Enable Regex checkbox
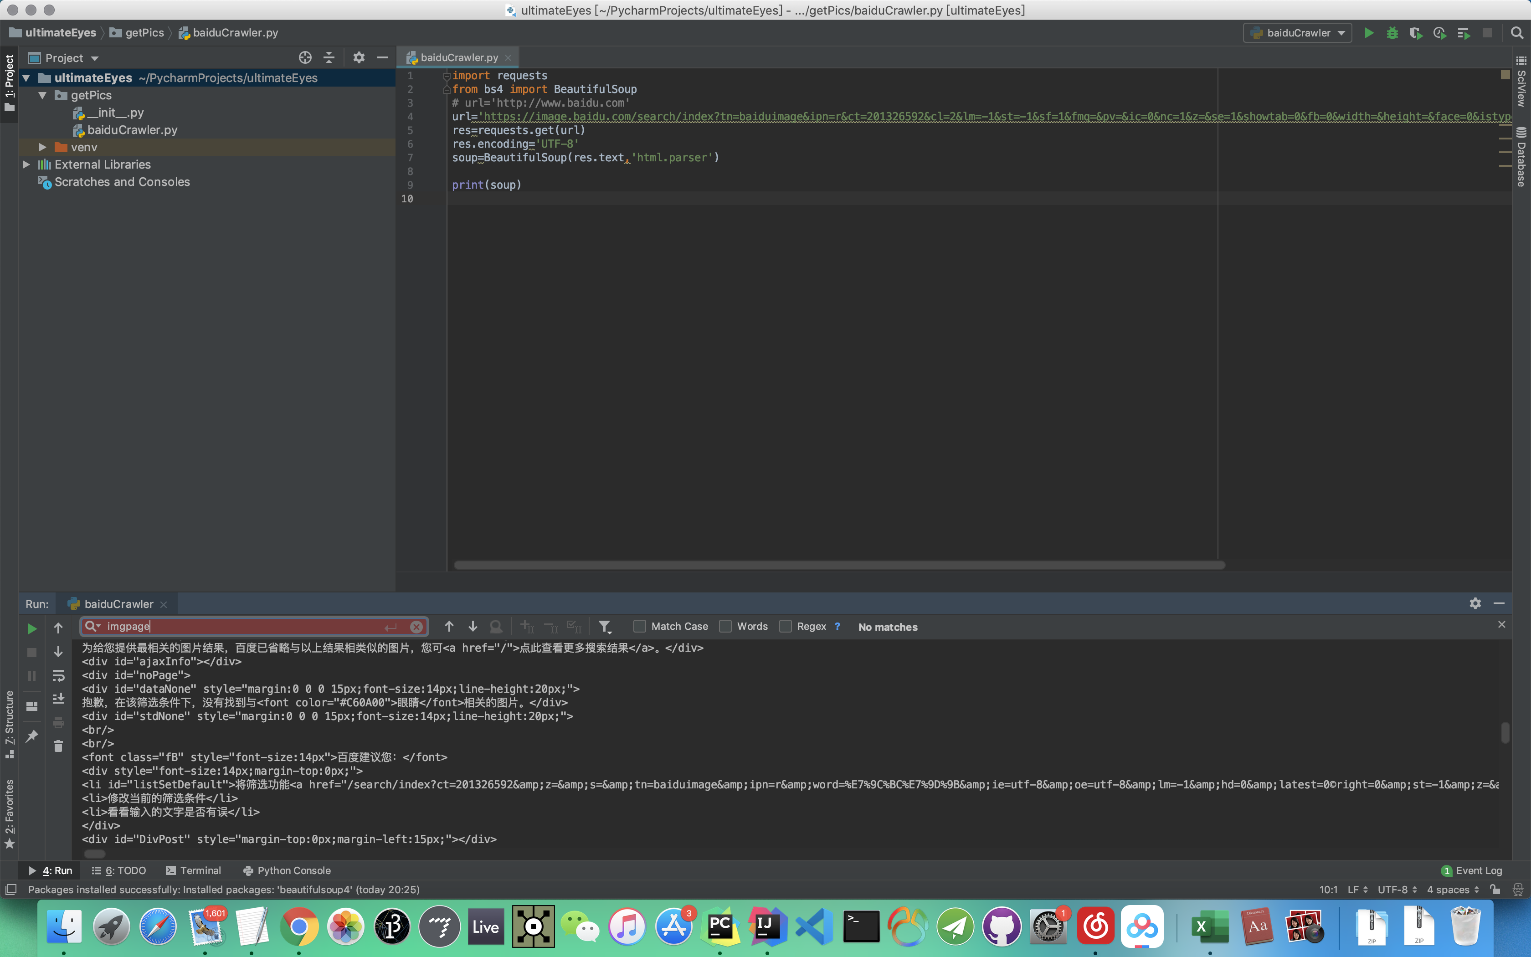The width and height of the screenshot is (1531, 957). tap(785, 626)
